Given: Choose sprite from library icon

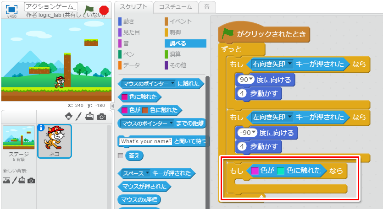Looking at the screenshot, I should tap(69, 117).
